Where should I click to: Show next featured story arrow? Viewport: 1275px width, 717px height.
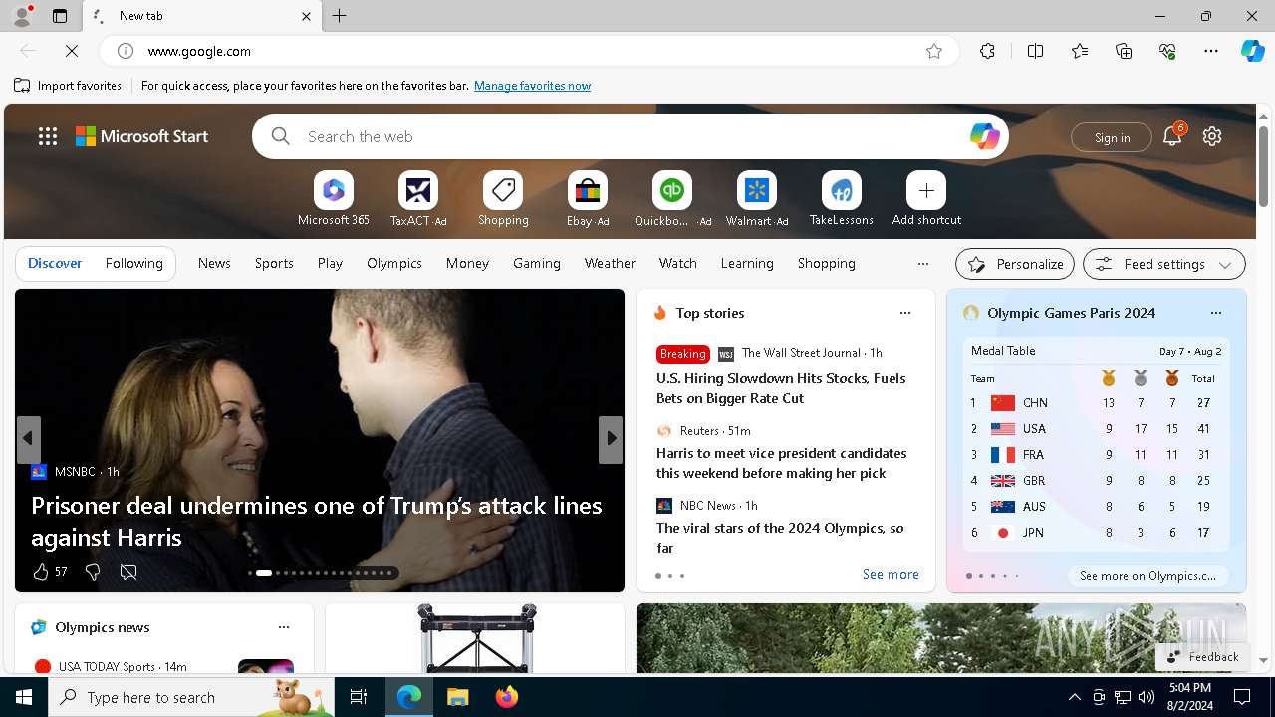[611, 439]
